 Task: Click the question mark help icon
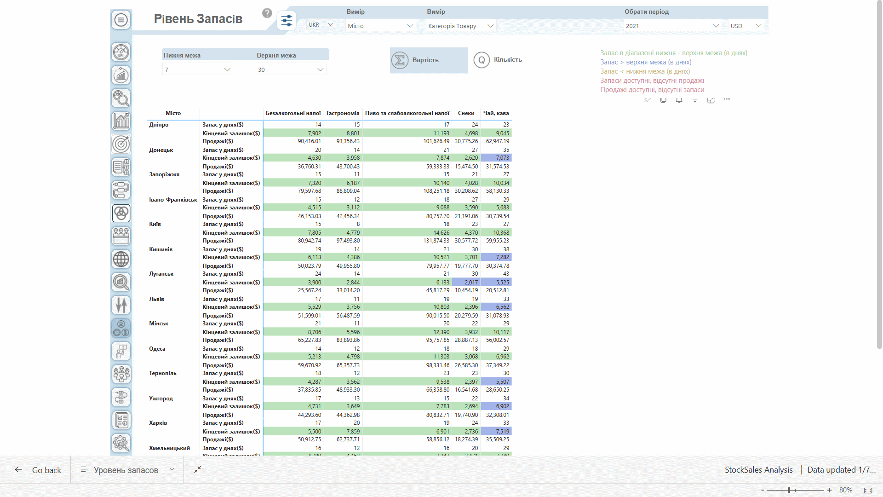pos(267,13)
